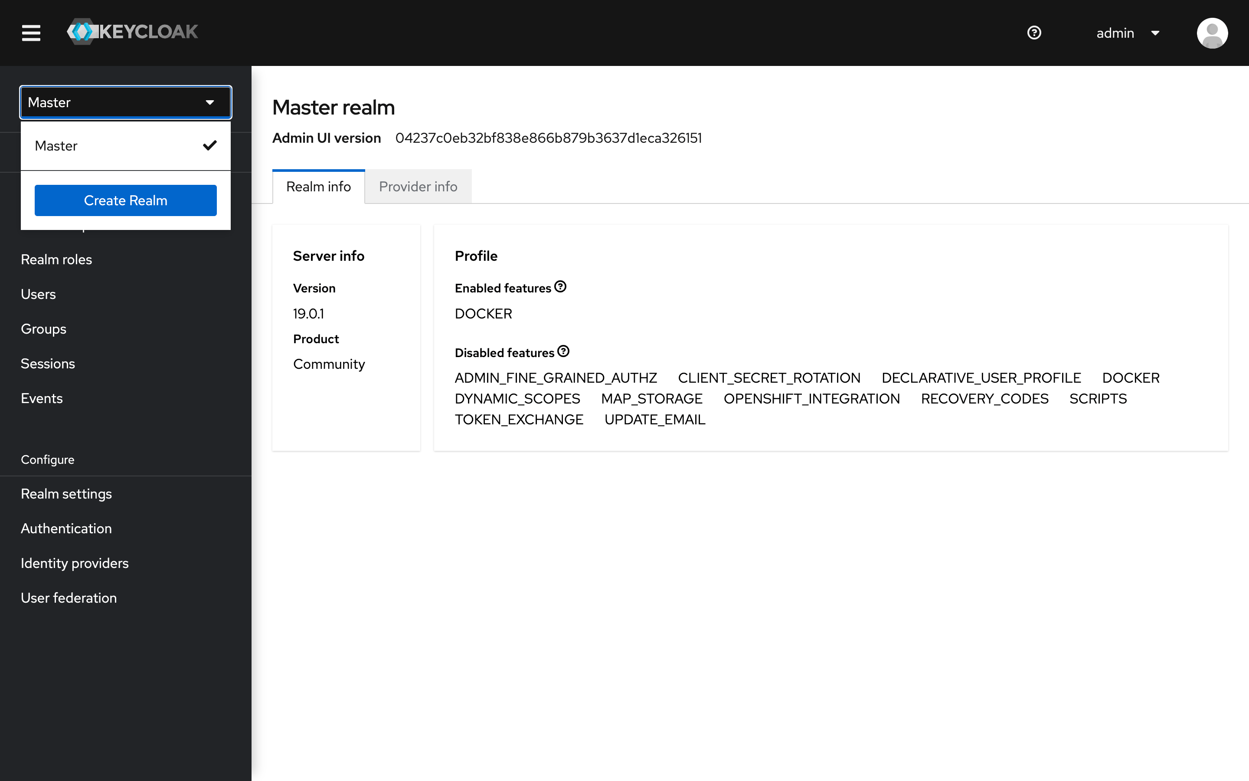Click the Enabled features help icon
Viewport: 1249px width, 781px height.
click(x=560, y=287)
